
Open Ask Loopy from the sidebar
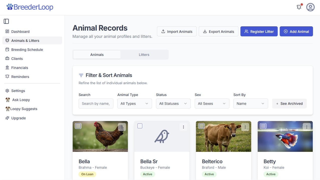click(x=21, y=100)
